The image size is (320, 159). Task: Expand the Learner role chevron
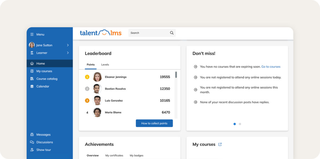(68, 53)
